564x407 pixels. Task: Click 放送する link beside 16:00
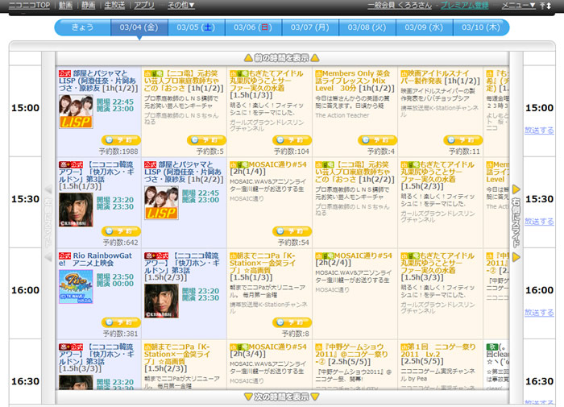tap(539, 313)
